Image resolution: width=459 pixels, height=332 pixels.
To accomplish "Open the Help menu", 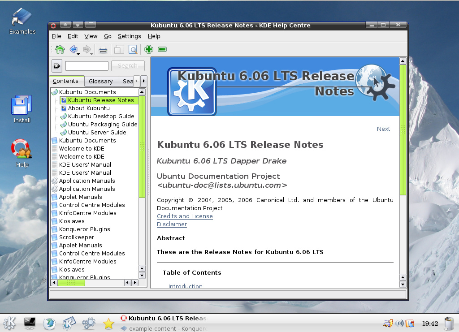I will point(154,36).
